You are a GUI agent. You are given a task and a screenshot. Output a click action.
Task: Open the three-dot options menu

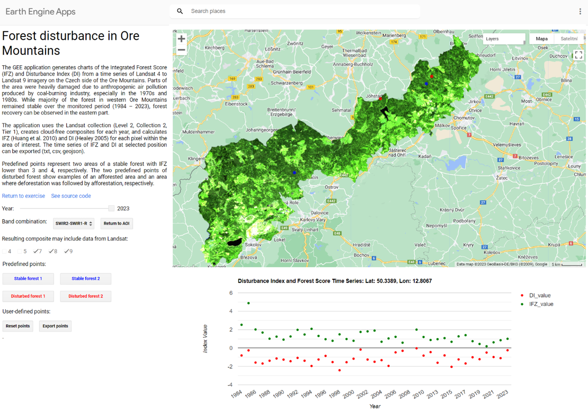[580, 11]
